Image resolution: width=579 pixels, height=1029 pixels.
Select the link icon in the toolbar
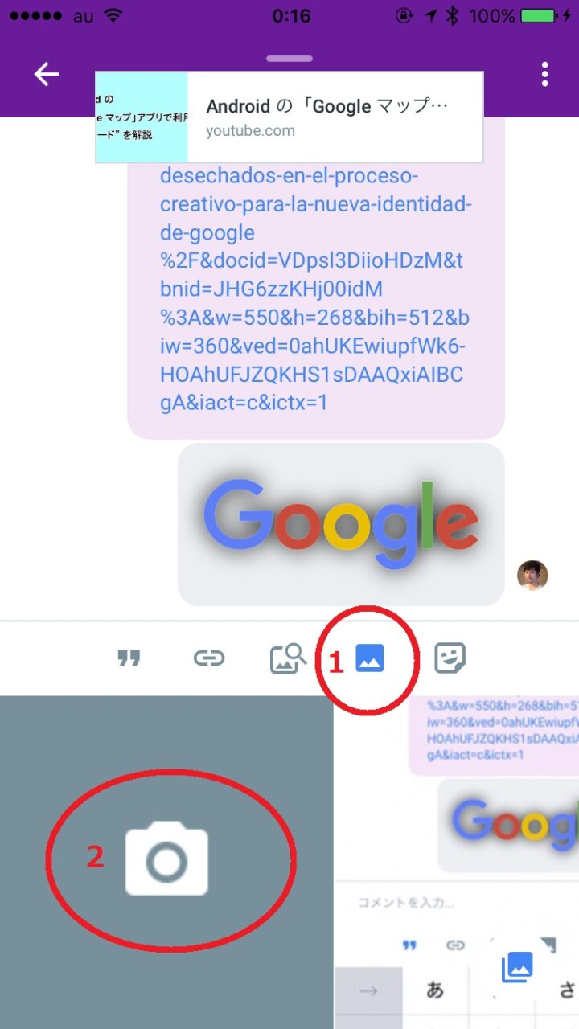[x=209, y=658]
